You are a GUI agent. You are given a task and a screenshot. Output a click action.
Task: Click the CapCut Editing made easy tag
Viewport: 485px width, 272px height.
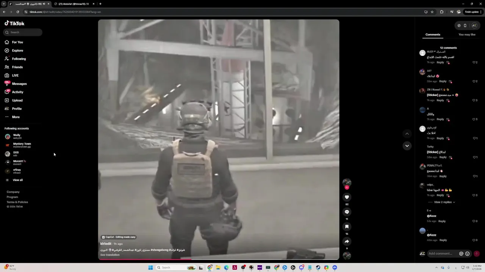pos(119,237)
